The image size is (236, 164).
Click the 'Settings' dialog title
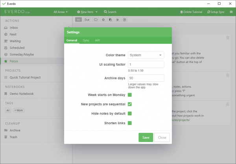click(x=73, y=32)
